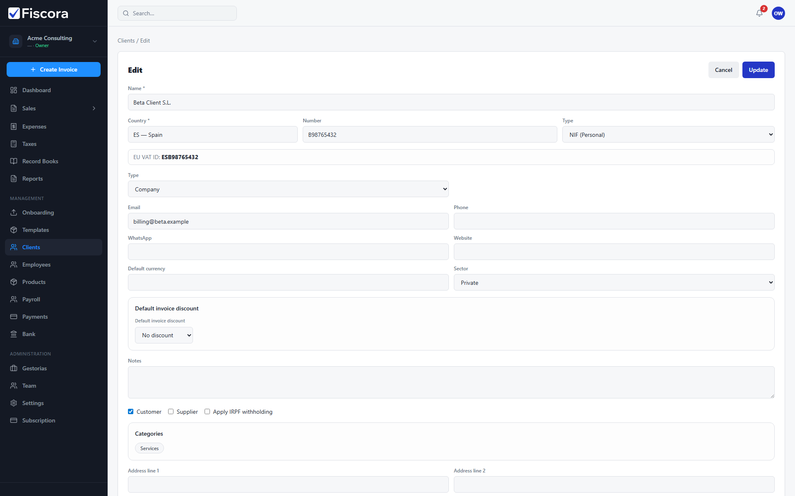Click the Acme Consulting building icon
This screenshot has width=795, height=496.
16,41
